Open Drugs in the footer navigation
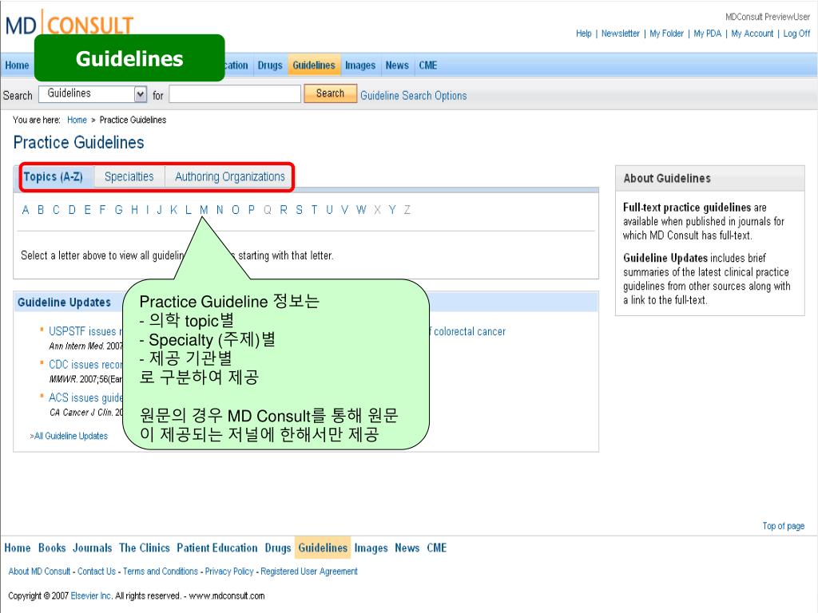The image size is (818, 613). [278, 548]
